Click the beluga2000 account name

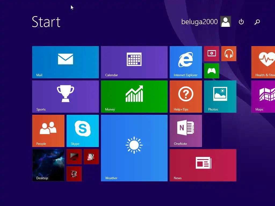point(200,22)
